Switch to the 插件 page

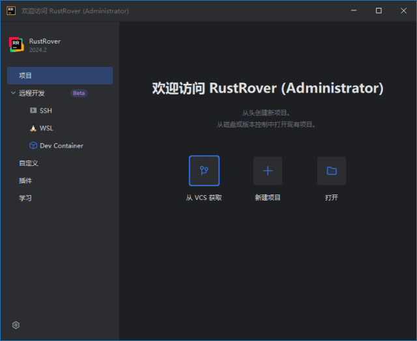pos(25,181)
